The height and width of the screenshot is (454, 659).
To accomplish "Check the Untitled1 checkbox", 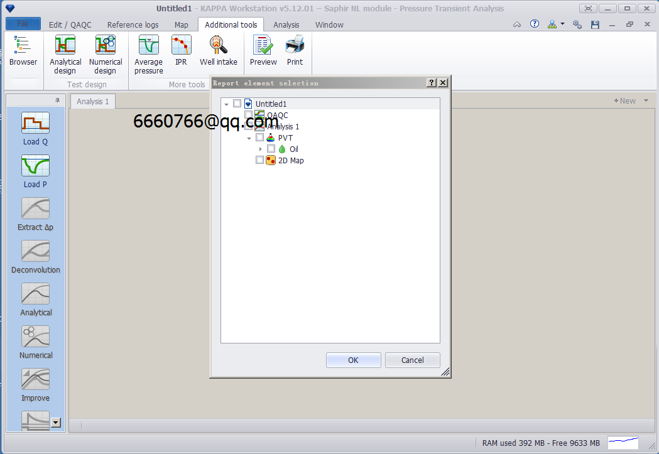I will tap(237, 104).
